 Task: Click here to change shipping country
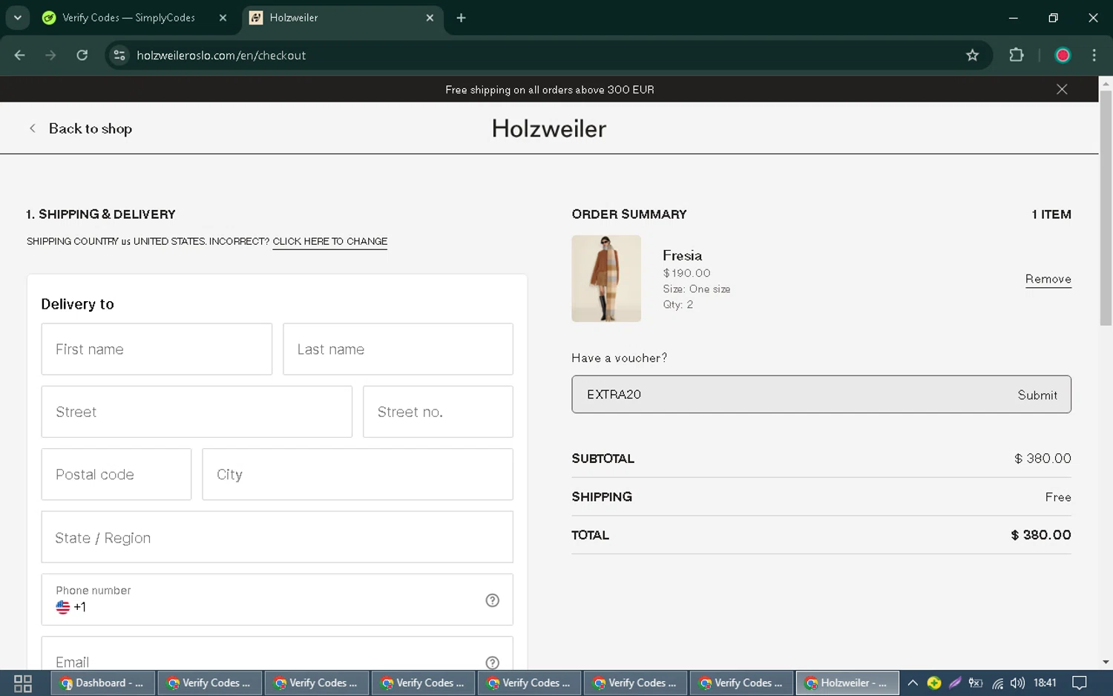point(329,241)
